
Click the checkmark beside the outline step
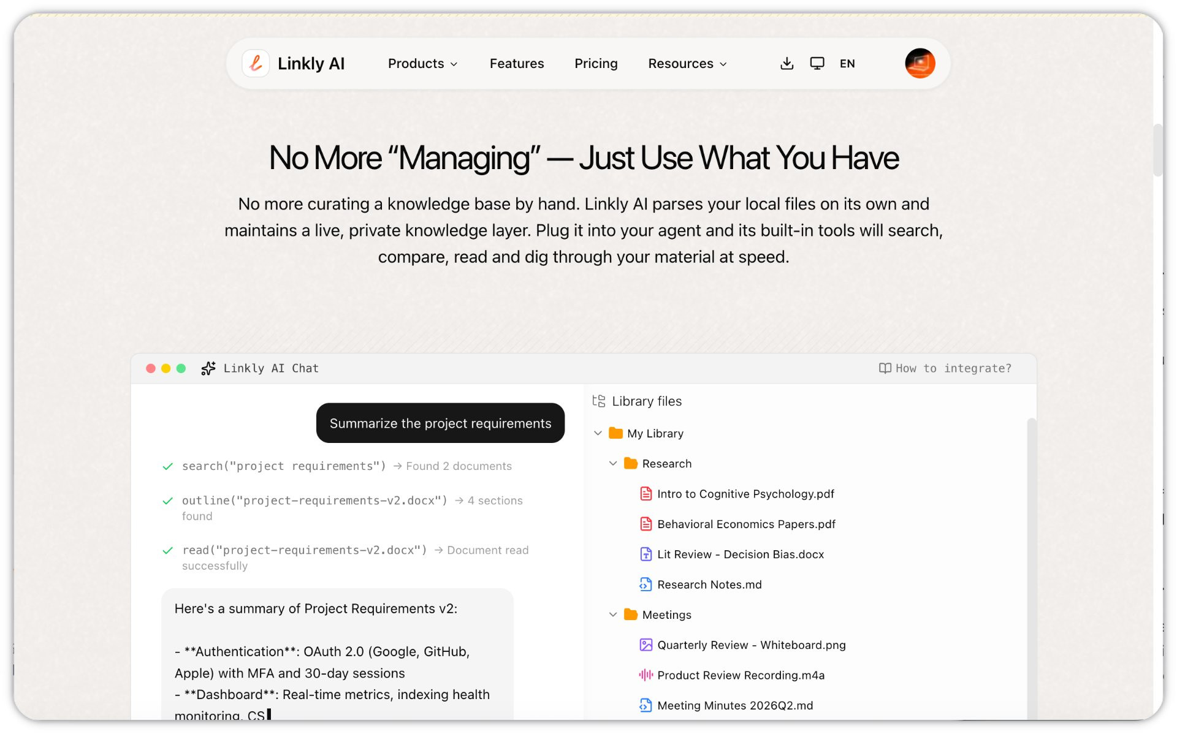[167, 501]
